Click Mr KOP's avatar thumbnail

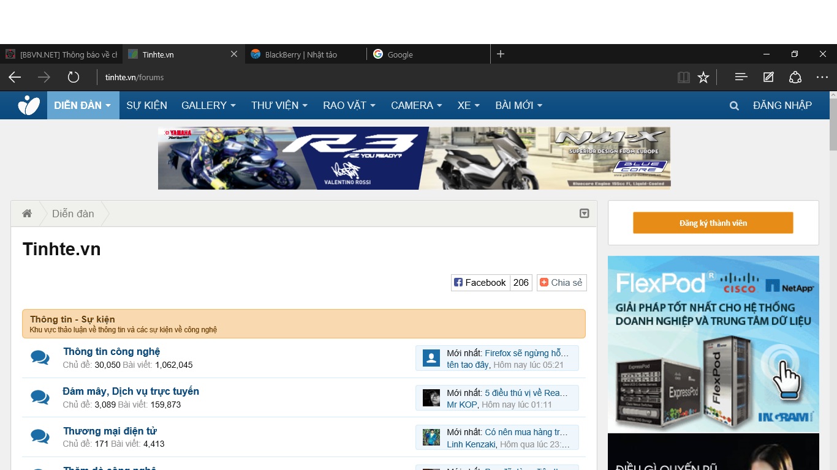431,398
